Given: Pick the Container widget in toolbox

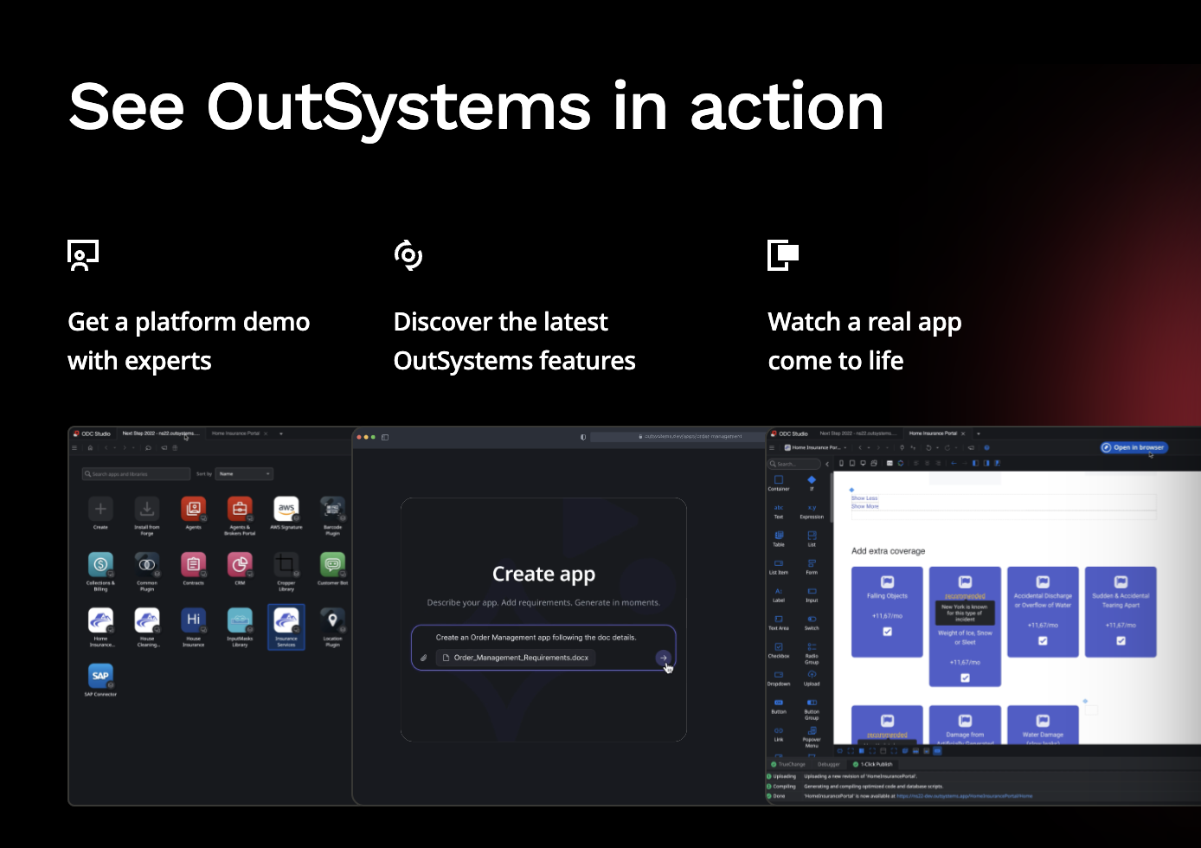Looking at the screenshot, I should pyautogui.click(x=779, y=480).
